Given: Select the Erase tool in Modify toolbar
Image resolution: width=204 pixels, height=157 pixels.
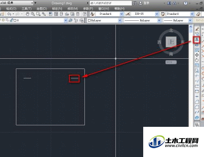Looking at the screenshot, I should 197,29.
